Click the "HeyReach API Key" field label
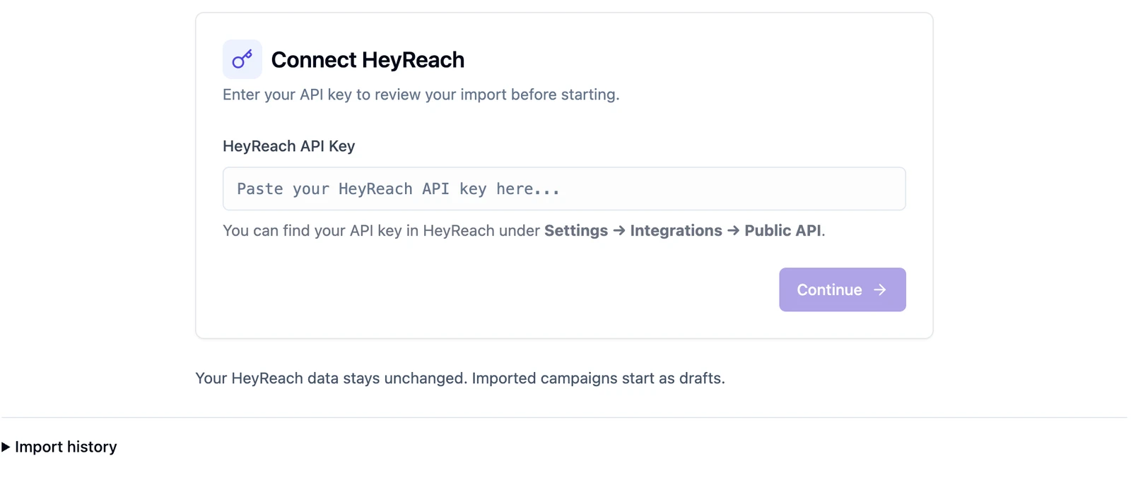The height and width of the screenshot is (480, 1131). [x=289, y=146]
